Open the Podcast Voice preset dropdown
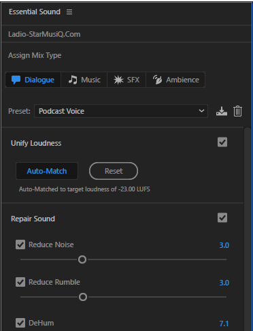 click(121, 111)
